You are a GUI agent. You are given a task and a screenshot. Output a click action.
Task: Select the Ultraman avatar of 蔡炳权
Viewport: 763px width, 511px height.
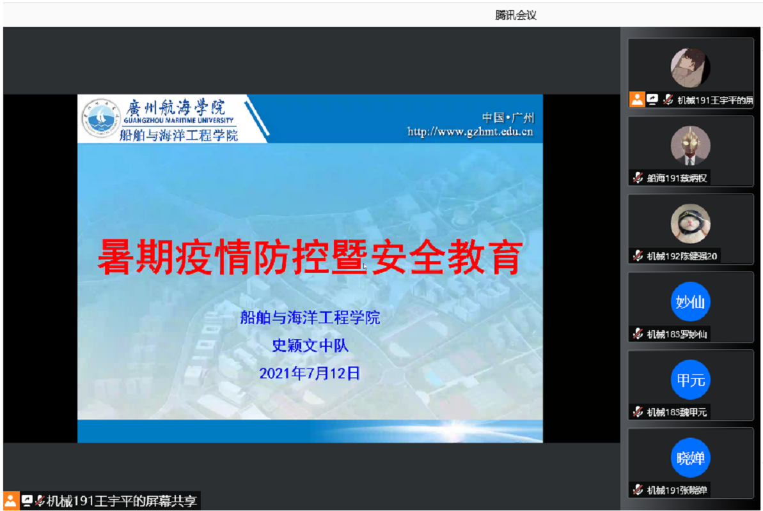pos(690,146)
